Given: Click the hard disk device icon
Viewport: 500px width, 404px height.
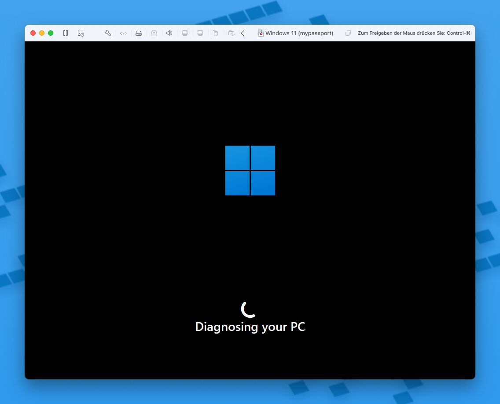Looking at the screenshot, I should coord(139,33).
